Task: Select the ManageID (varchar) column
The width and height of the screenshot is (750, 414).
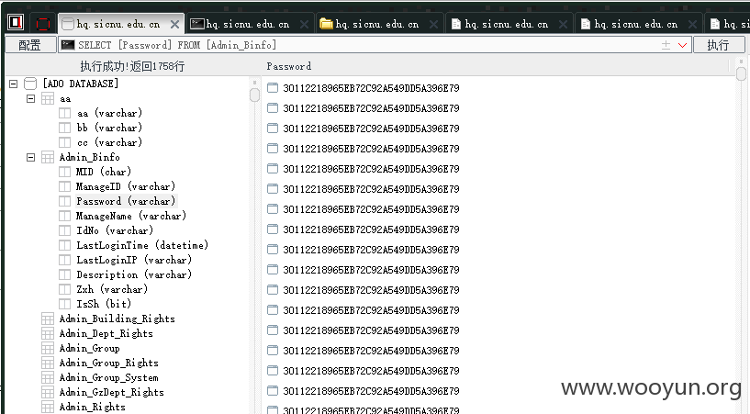Action: pos(126,186)
